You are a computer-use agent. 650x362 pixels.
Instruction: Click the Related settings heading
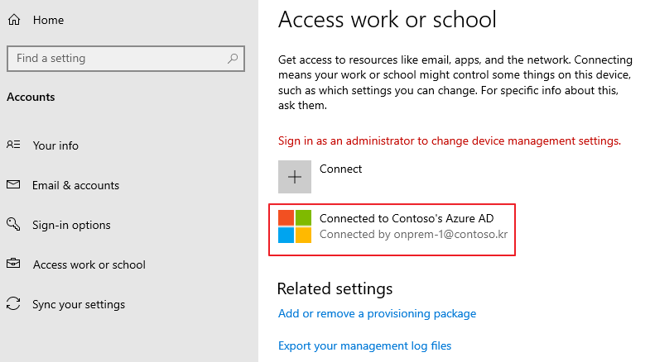(x=335, y=288)
